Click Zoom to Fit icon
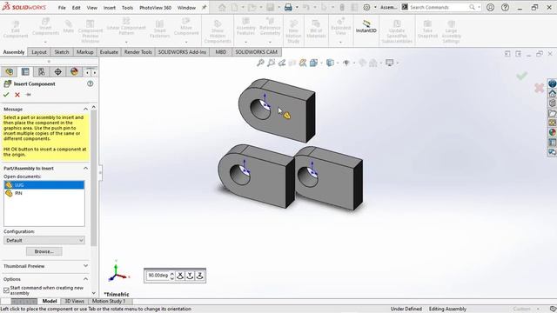The width and height of the screenshot is (557, 313). click(x=260, y=63)
